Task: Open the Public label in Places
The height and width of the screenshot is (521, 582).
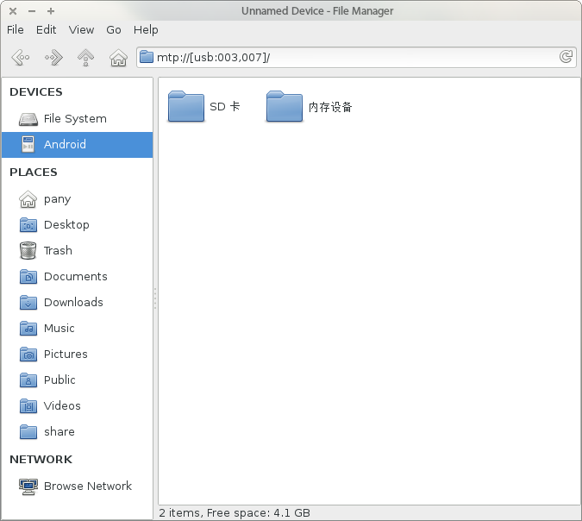Action: (x=59, y=380)
